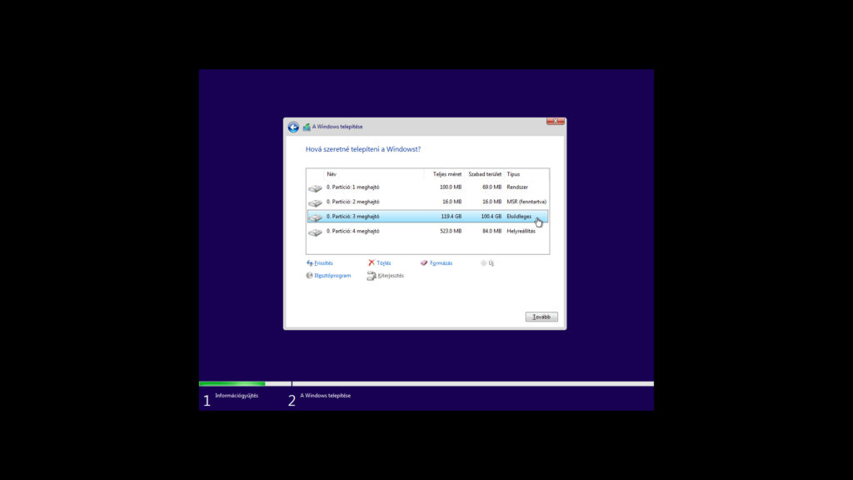Click the red X Törlés icon
853x480 pixels.
click(372, 262)
